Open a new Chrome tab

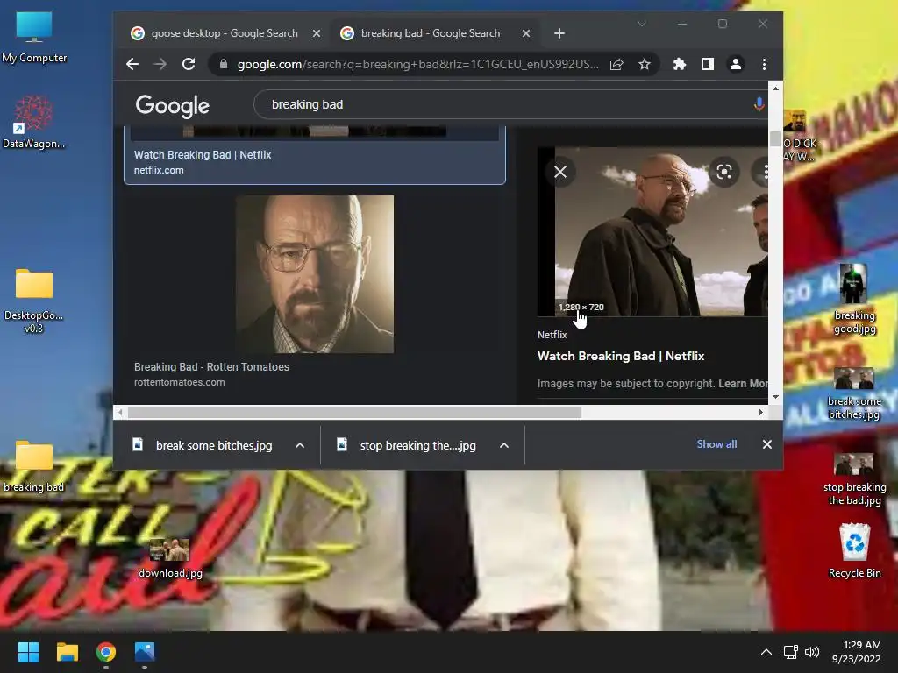click(559, 33)
